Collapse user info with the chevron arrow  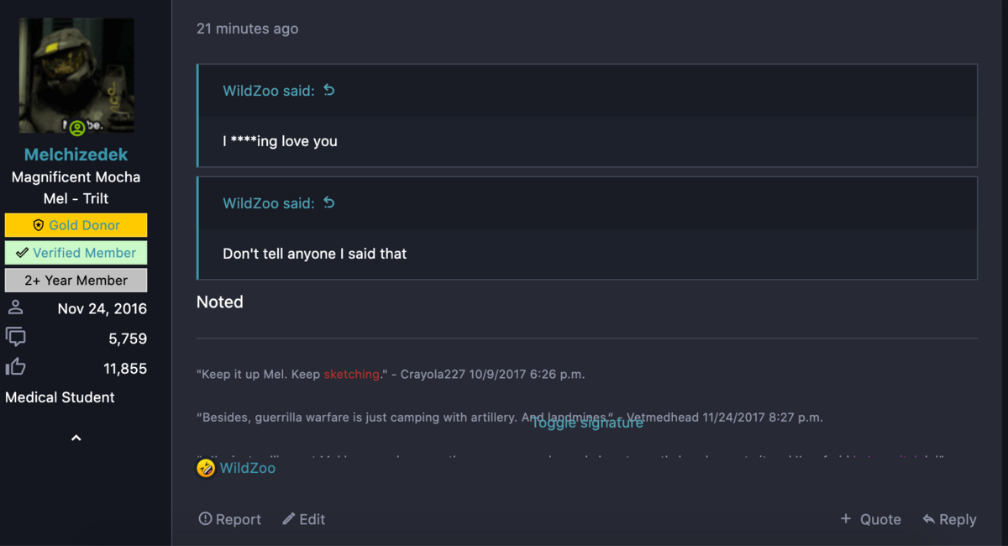(x=76, y=438)
